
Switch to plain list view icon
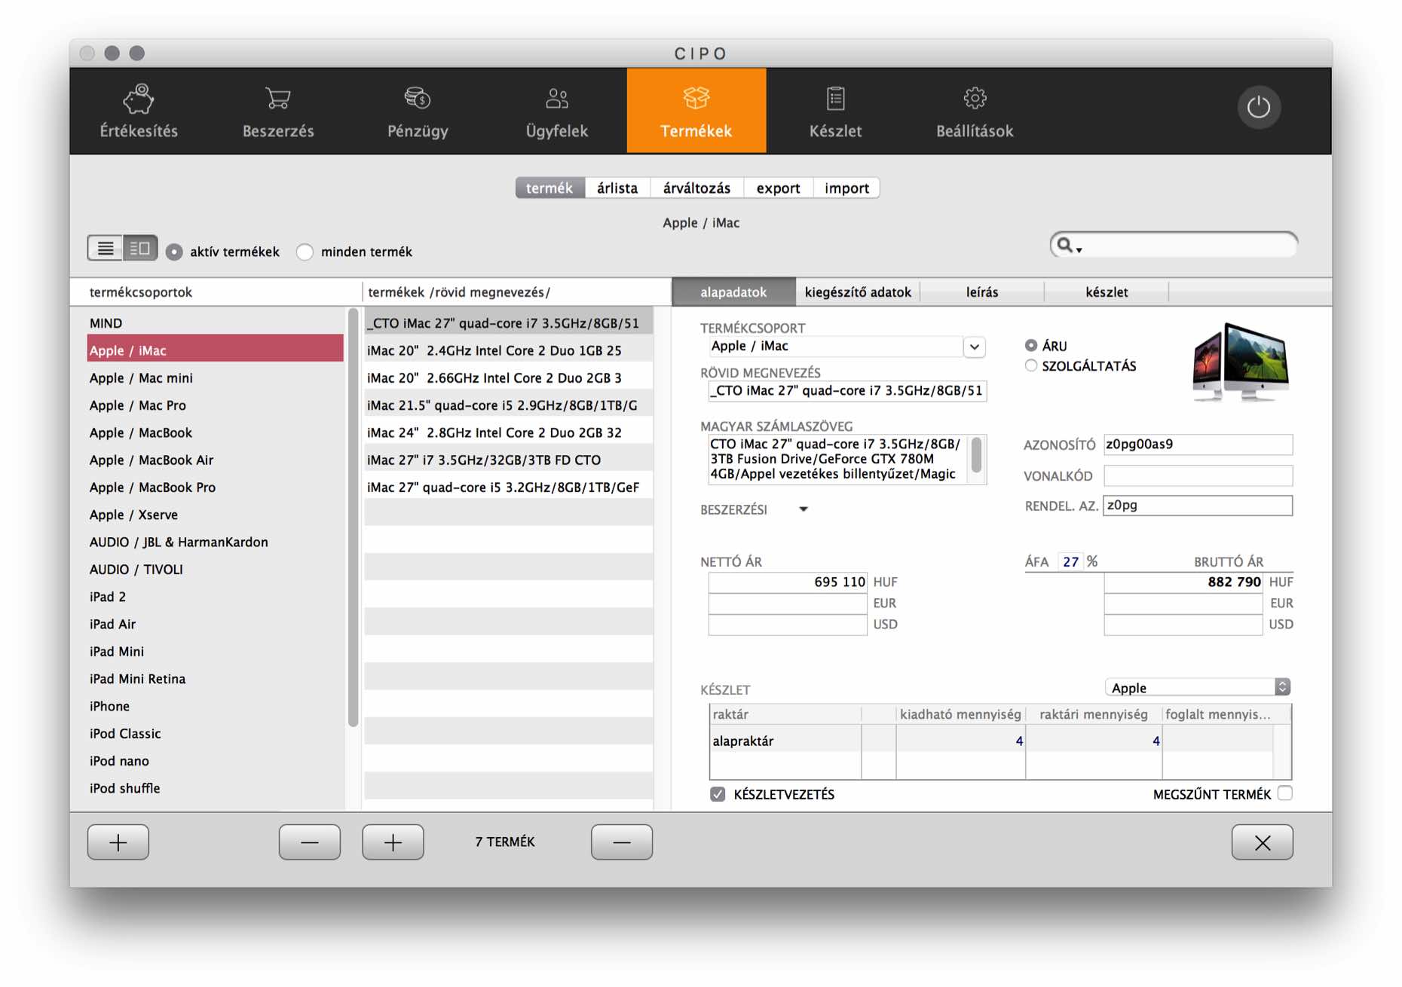106,249
